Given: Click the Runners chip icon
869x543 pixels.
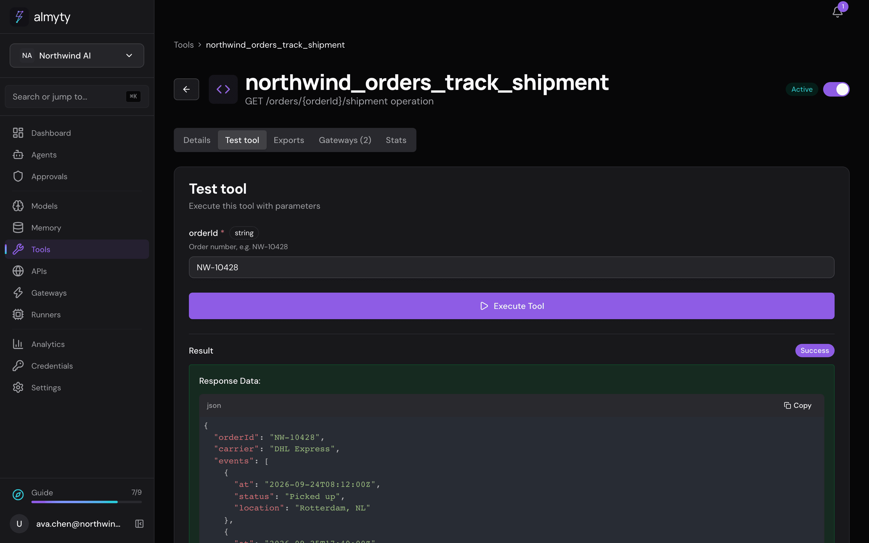Looking at the screenshot, I should (18, 315).
